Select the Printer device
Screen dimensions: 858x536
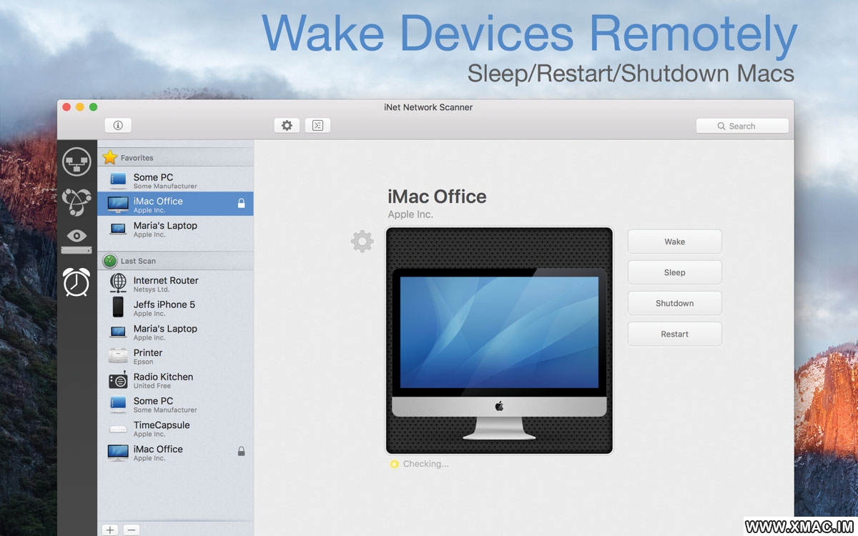[175, 356]
